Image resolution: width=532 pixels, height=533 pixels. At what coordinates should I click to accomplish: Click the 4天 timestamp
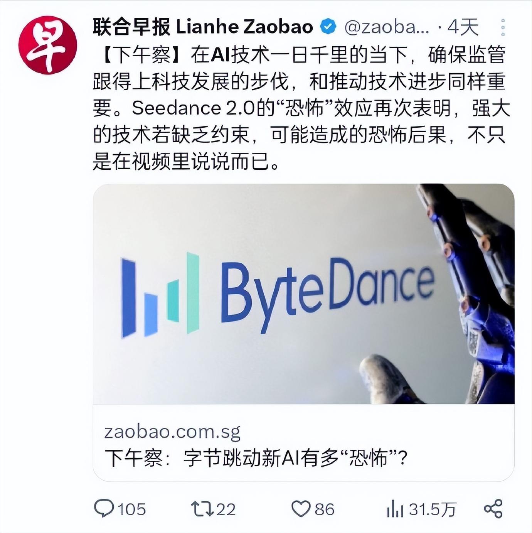coord(463,27)
